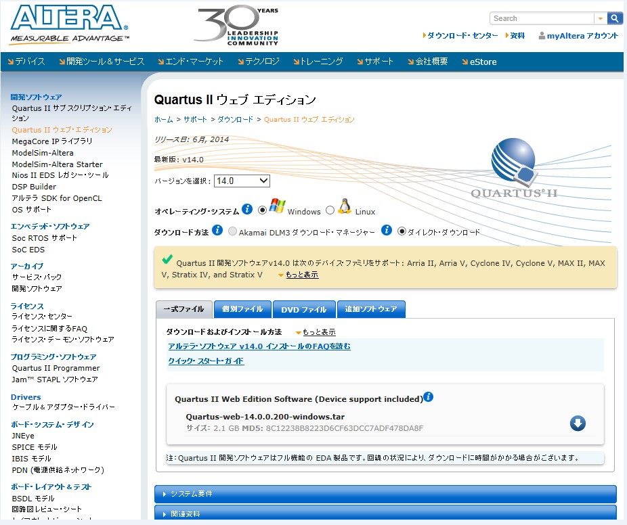This screenshot has height=525, width=627.
Task: Go to ダウンロード in the breadcrumb
Action: (235, 120)
